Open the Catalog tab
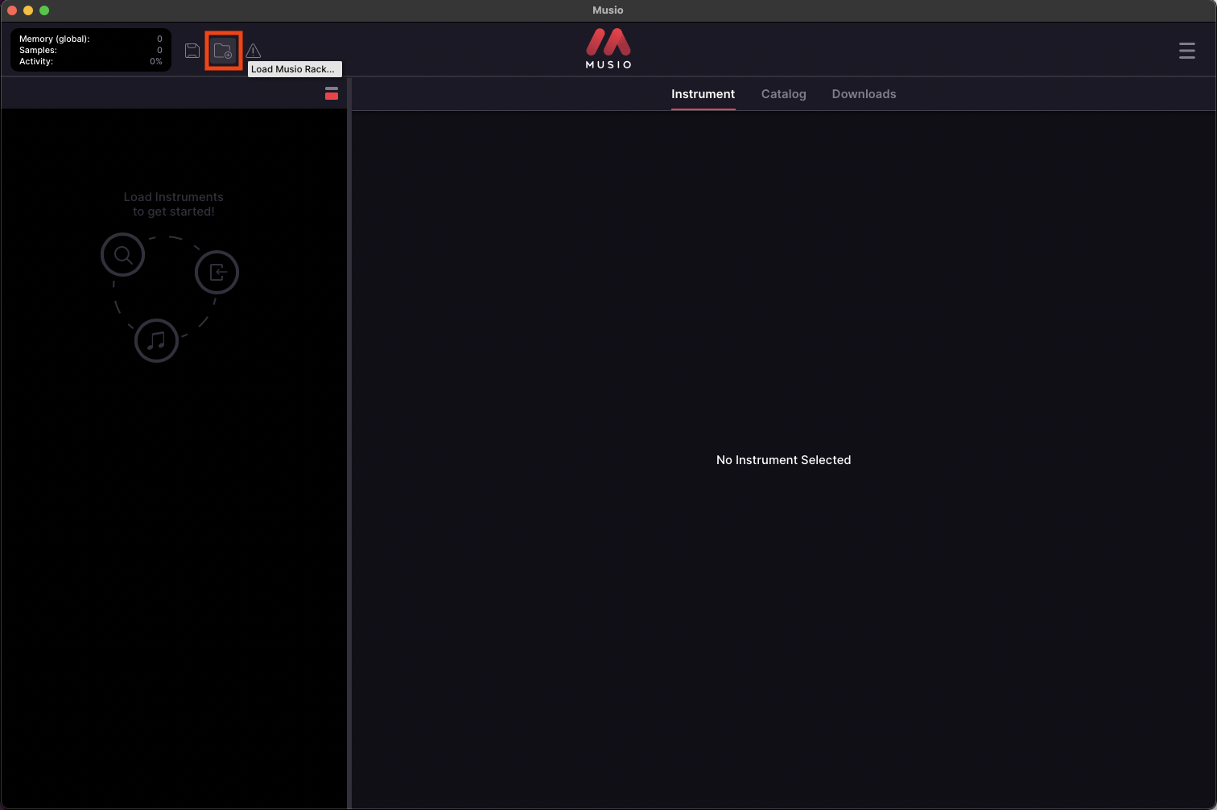 [784, 94]
